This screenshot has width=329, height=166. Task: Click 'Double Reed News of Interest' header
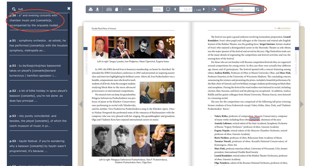(x=104, y=29)
